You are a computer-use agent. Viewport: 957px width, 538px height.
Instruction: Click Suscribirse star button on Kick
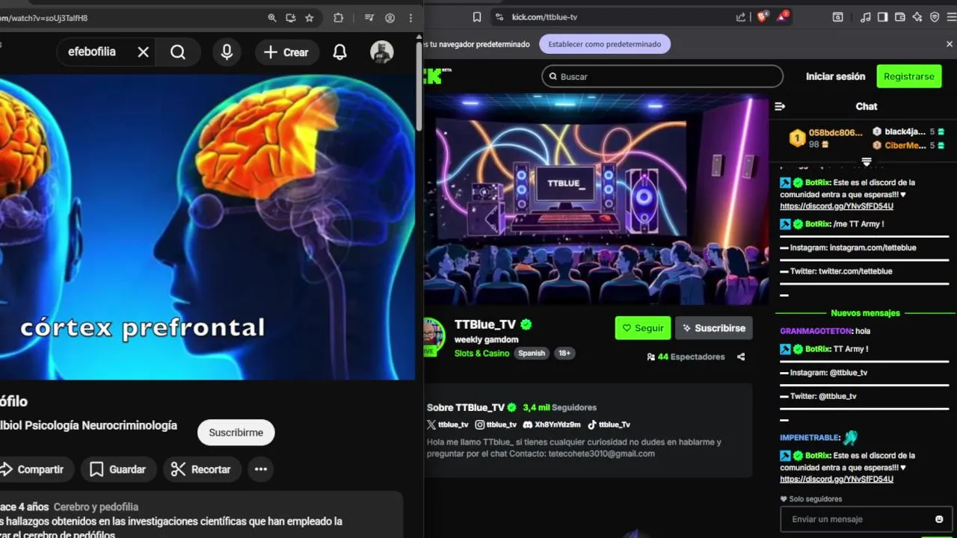pyautogui.click(x=714, y=328)
